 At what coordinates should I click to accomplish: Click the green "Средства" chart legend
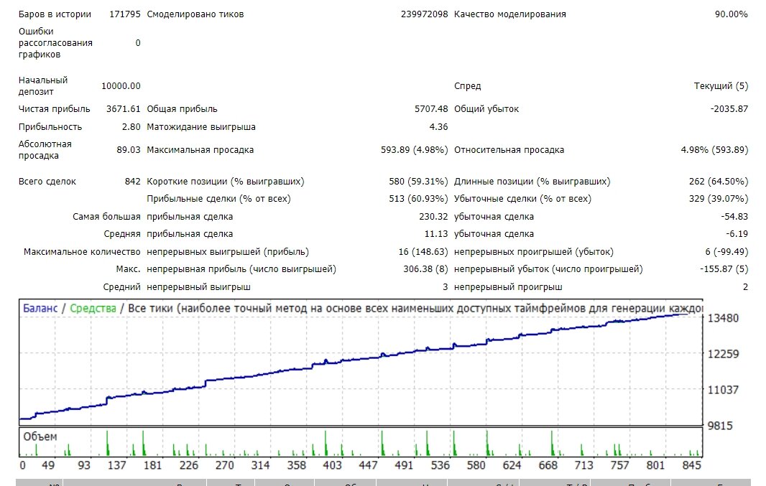[x=93, y=309]
